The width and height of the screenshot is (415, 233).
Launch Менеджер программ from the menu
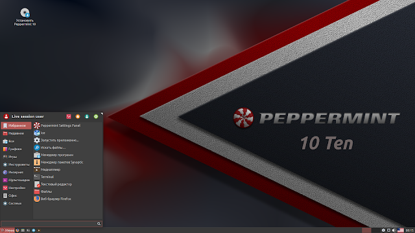[x=67, y=155]
